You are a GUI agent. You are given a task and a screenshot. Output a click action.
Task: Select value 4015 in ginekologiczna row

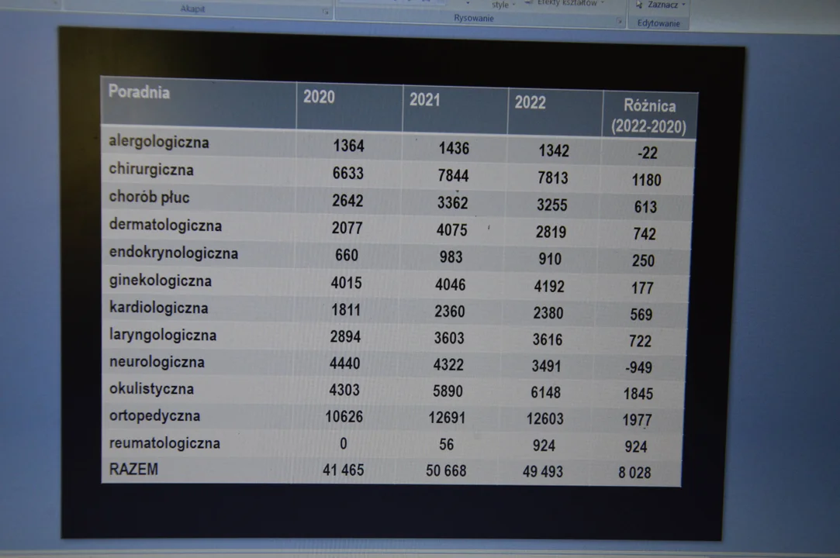click(x=346, y=283)
